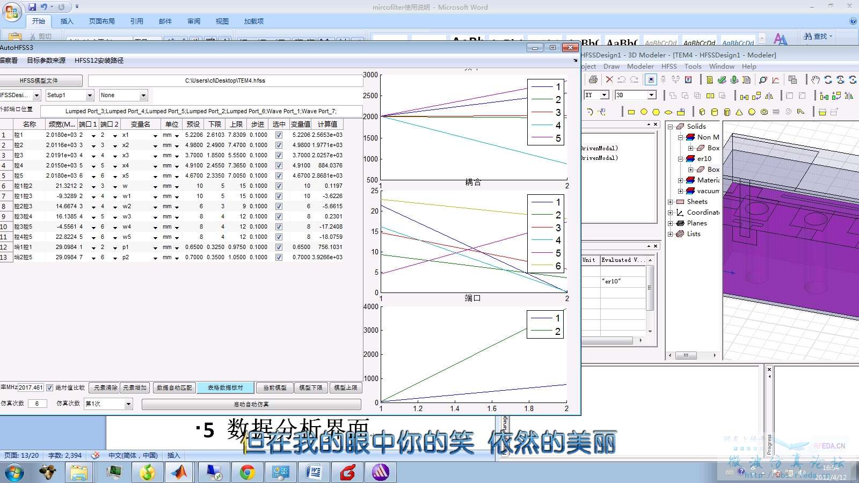The image size is (859, 483).
Task: Click the draw torus icon in HFSS
Action: (764, 112)
